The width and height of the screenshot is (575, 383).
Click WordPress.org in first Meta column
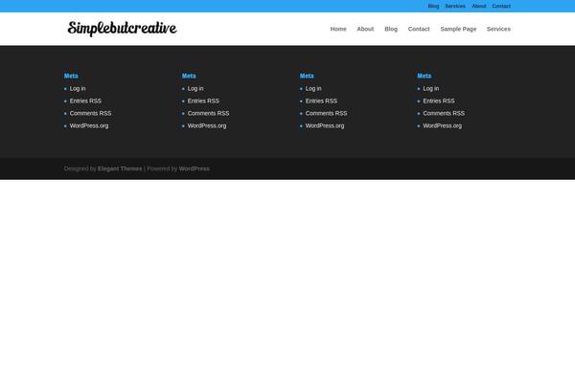tap(89, 126)
